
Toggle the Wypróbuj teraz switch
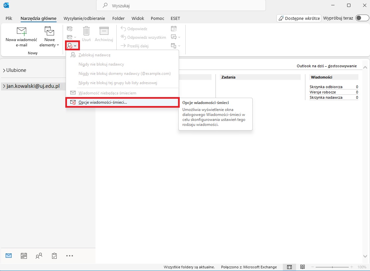point(362,18)
